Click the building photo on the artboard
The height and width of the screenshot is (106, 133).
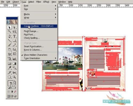click(63, 59)
